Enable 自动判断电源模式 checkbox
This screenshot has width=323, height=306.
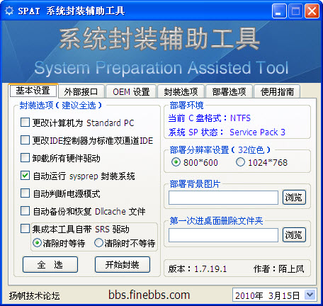tap(25, 193)
